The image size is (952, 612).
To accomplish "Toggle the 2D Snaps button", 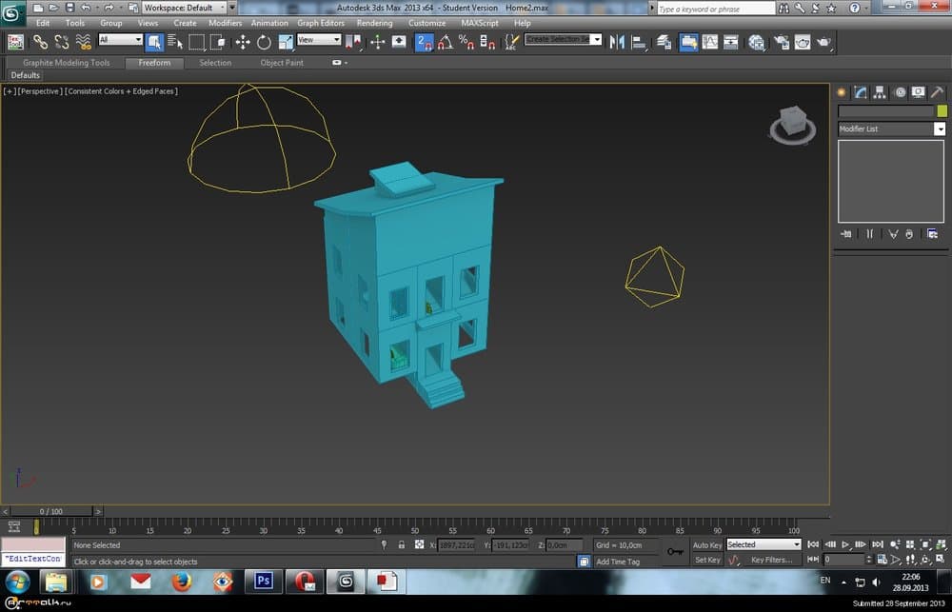I will tap(424, 42).
